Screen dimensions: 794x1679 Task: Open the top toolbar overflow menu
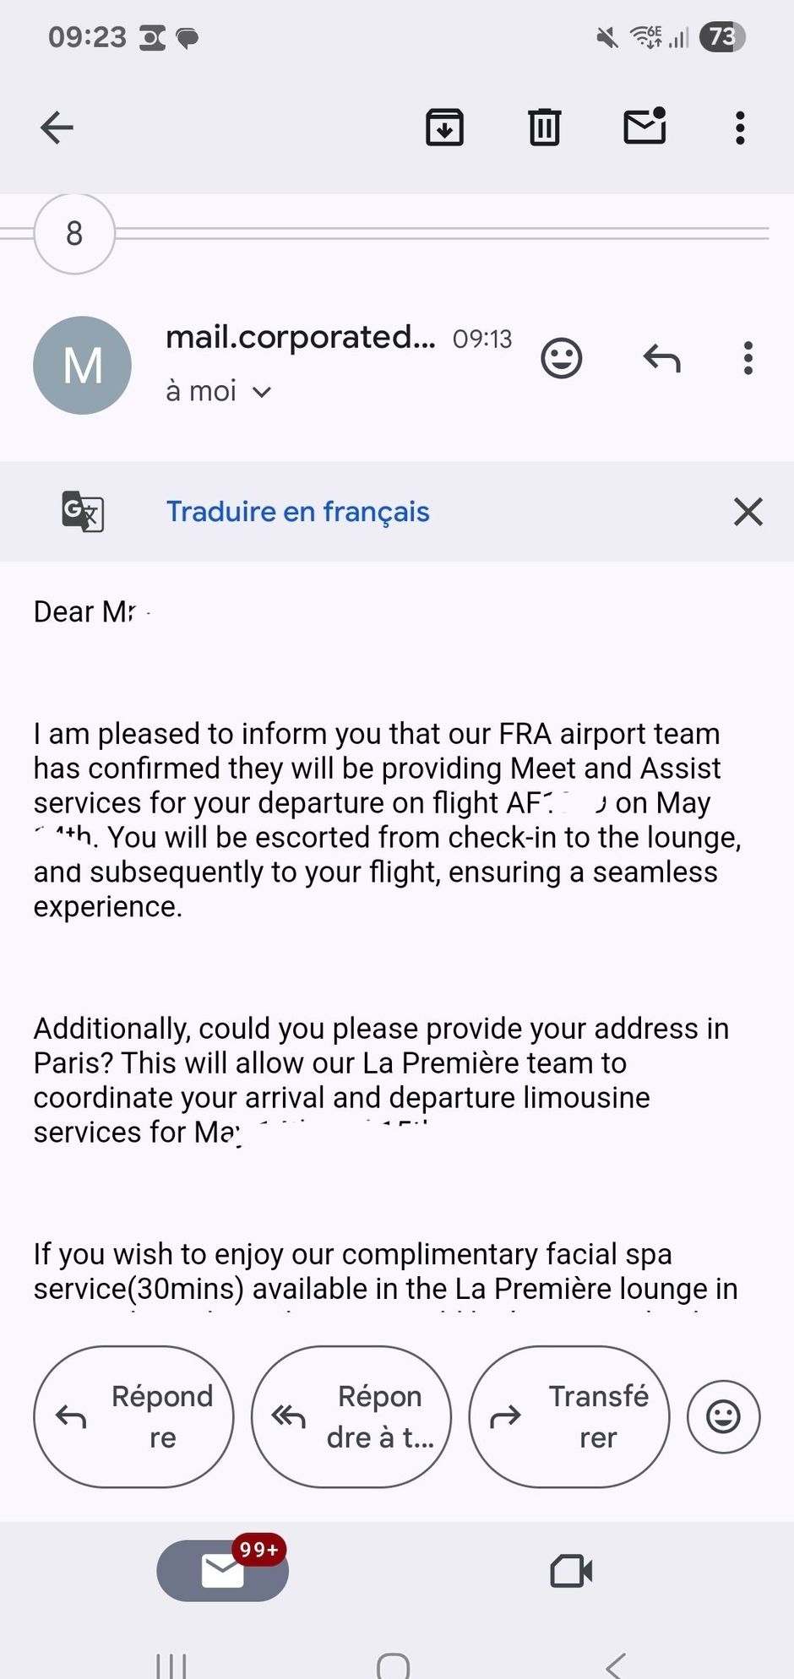tap(740, 128)
